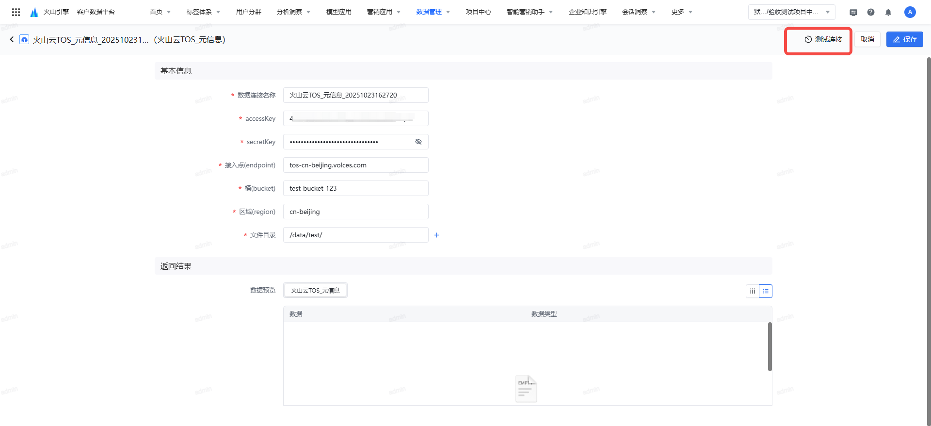Switch data preview to list view icon
931x426 pixels.
766,291
